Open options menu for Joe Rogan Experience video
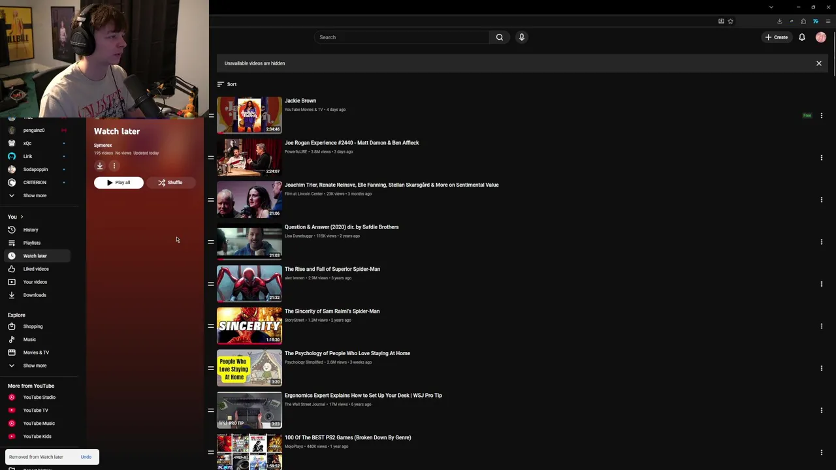Viewport: 836px width, 470px height. [821, 157]
